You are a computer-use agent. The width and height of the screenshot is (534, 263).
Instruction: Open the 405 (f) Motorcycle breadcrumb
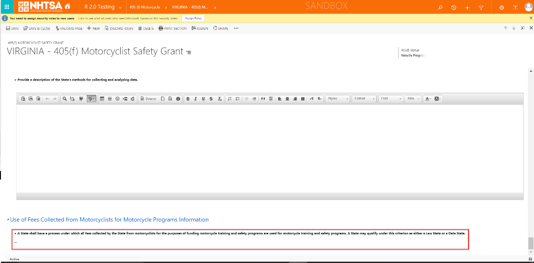click(145, 7)
